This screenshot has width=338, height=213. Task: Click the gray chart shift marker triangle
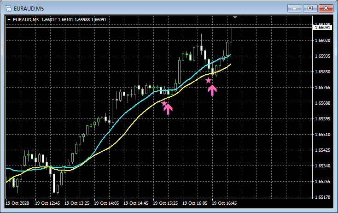click(235, 17)
